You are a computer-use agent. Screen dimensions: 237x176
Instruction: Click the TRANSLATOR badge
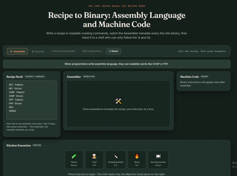89,76
